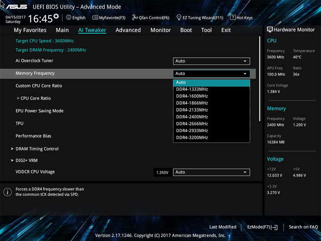Click the 1.350V voltage value field
The height and width of the screenshot is (241, 321).
click(x=162, y=172)
